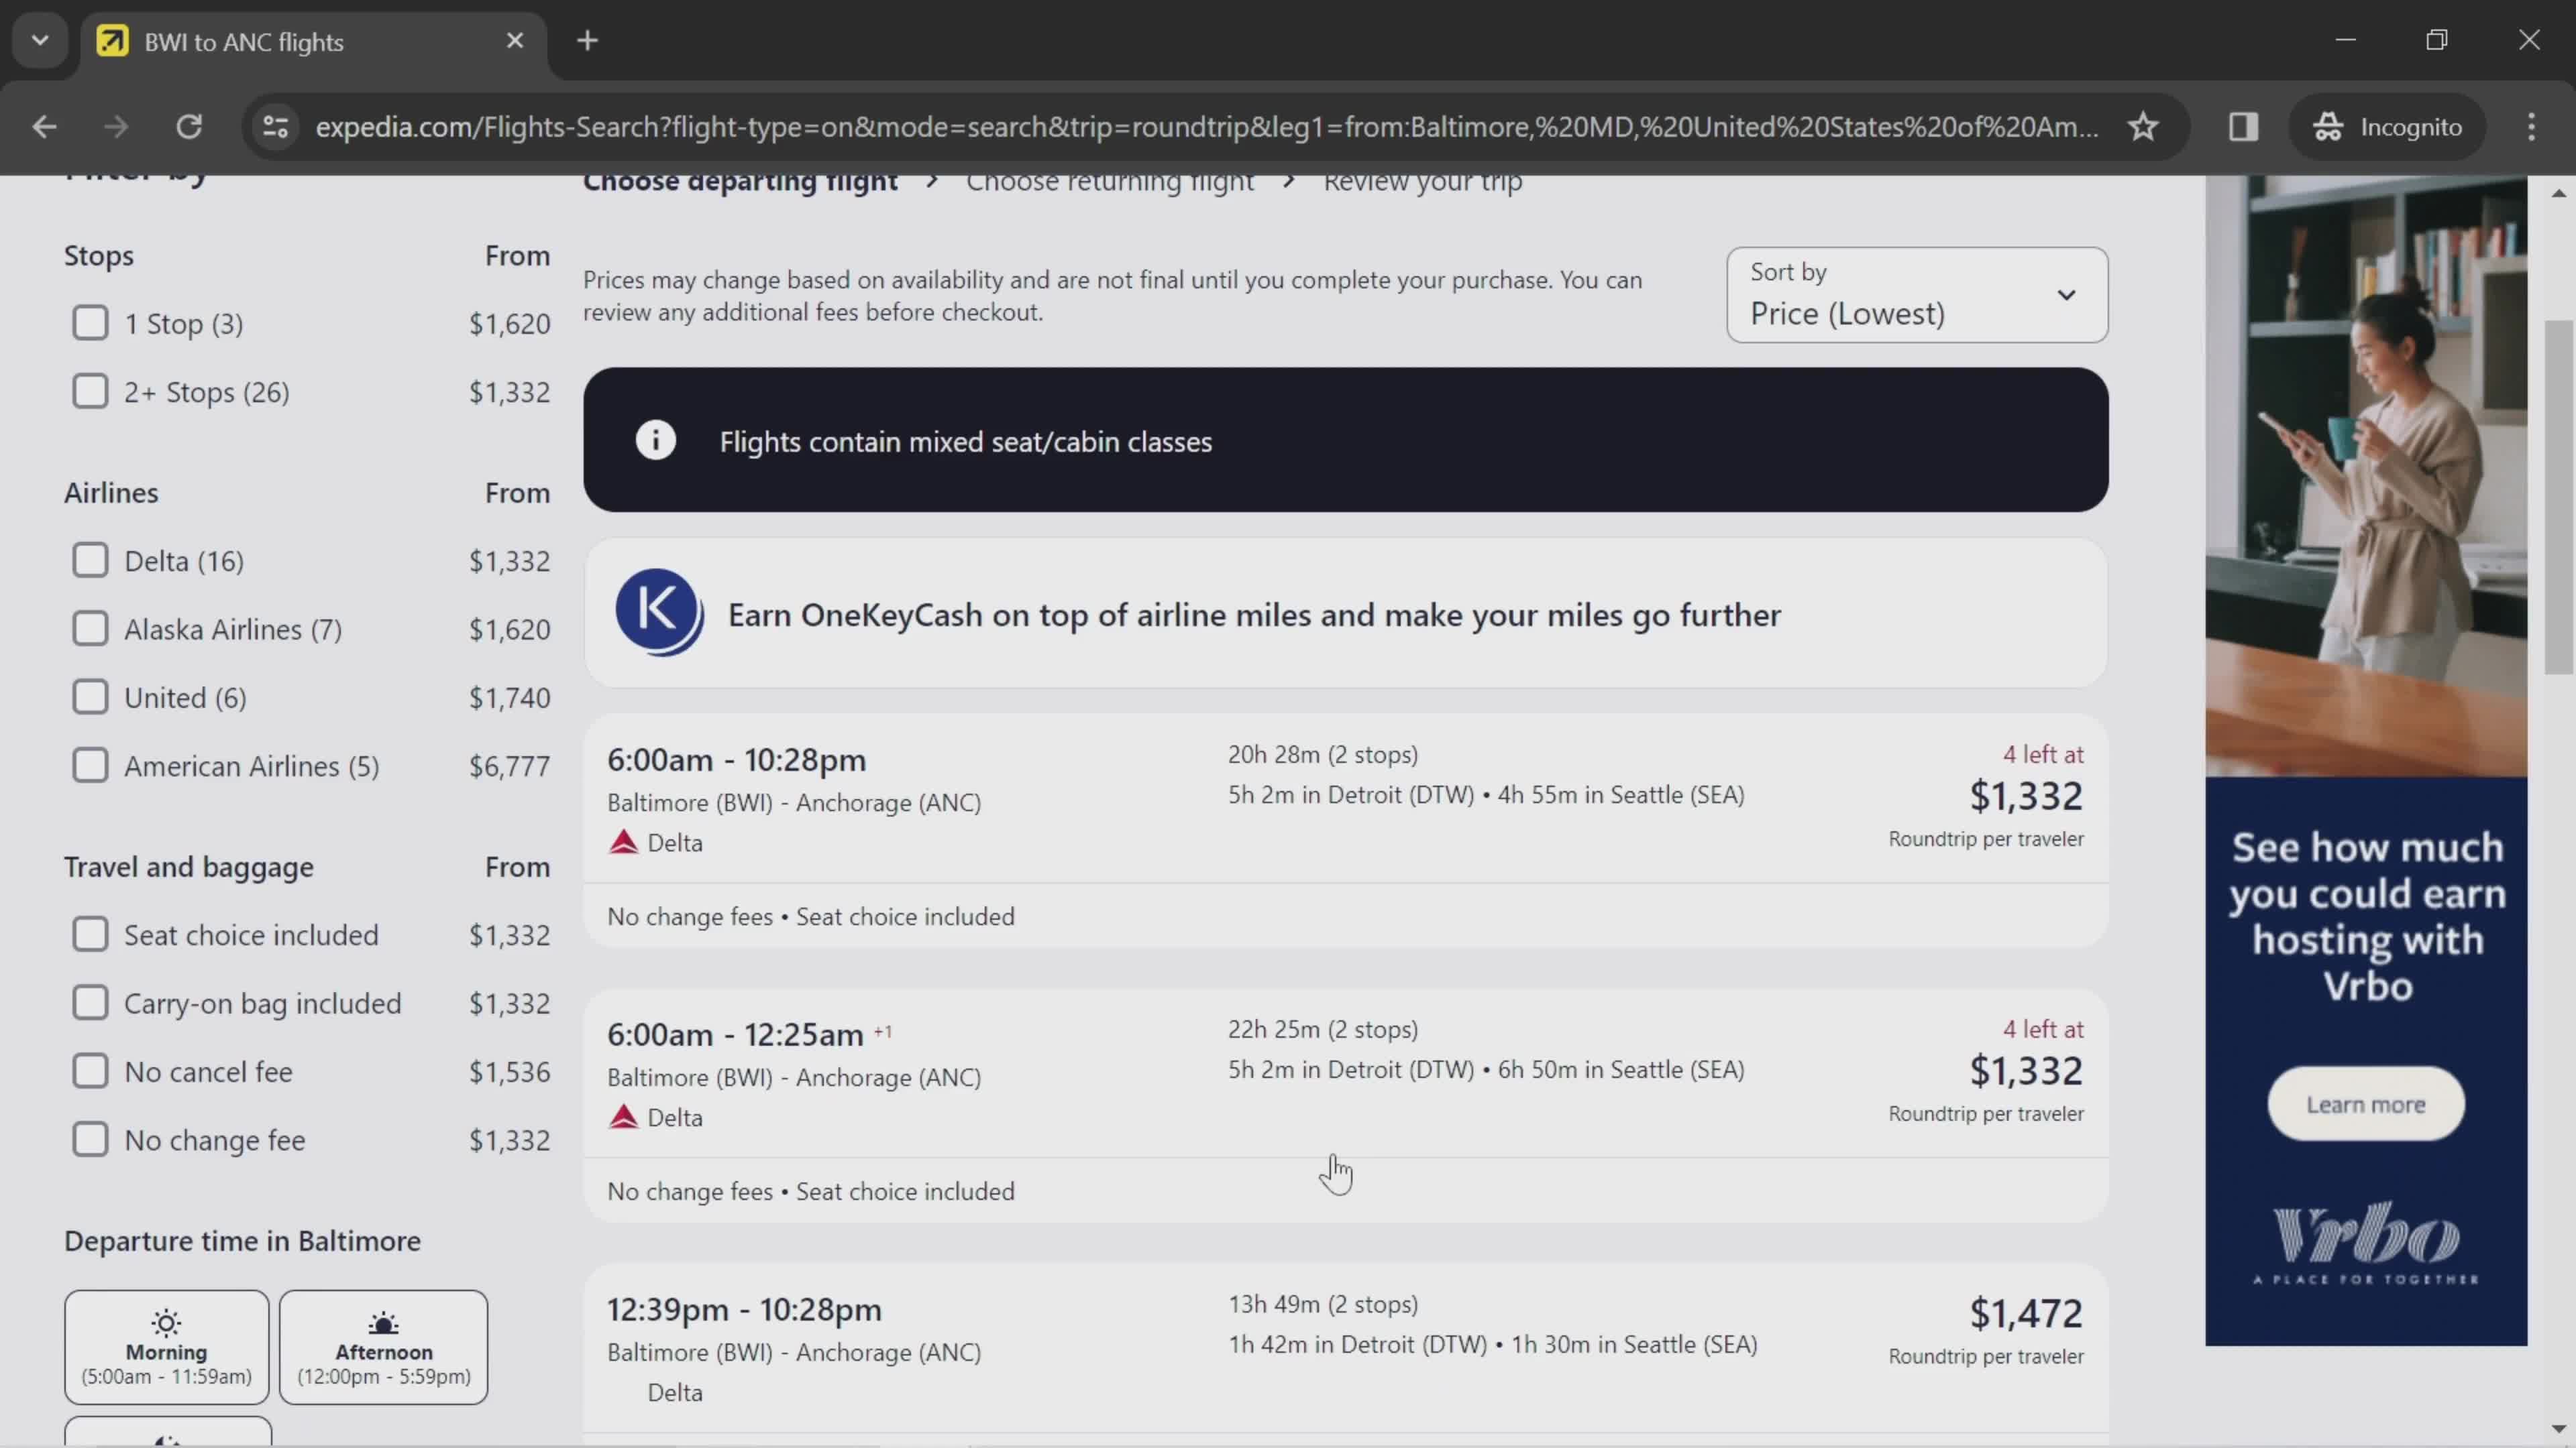
Task: Click the Expedia back navigation arrow
Action: [x=44, y=124]
